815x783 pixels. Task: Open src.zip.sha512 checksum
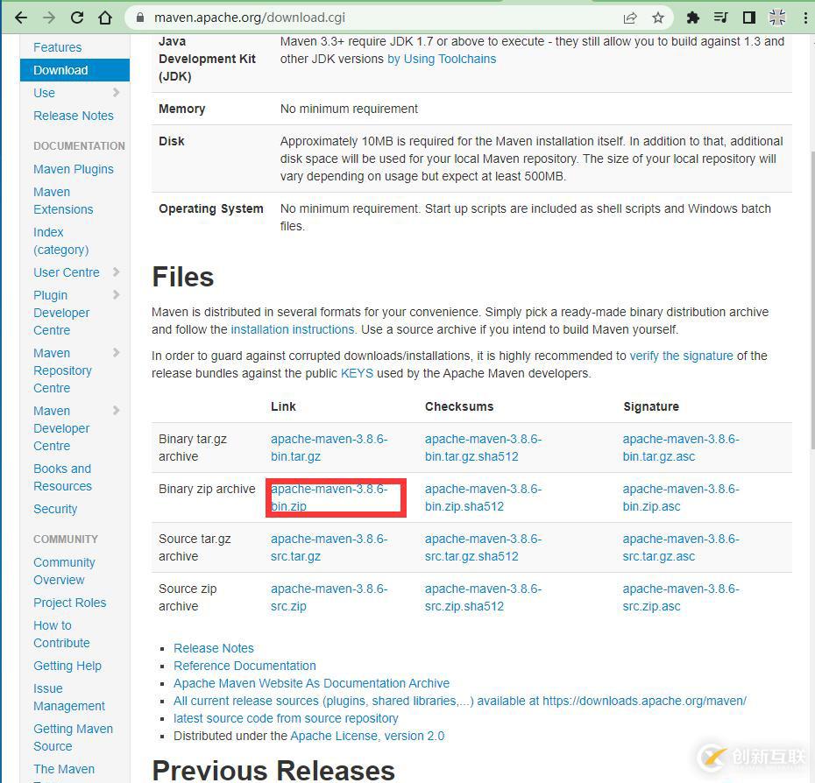[483, 597]
